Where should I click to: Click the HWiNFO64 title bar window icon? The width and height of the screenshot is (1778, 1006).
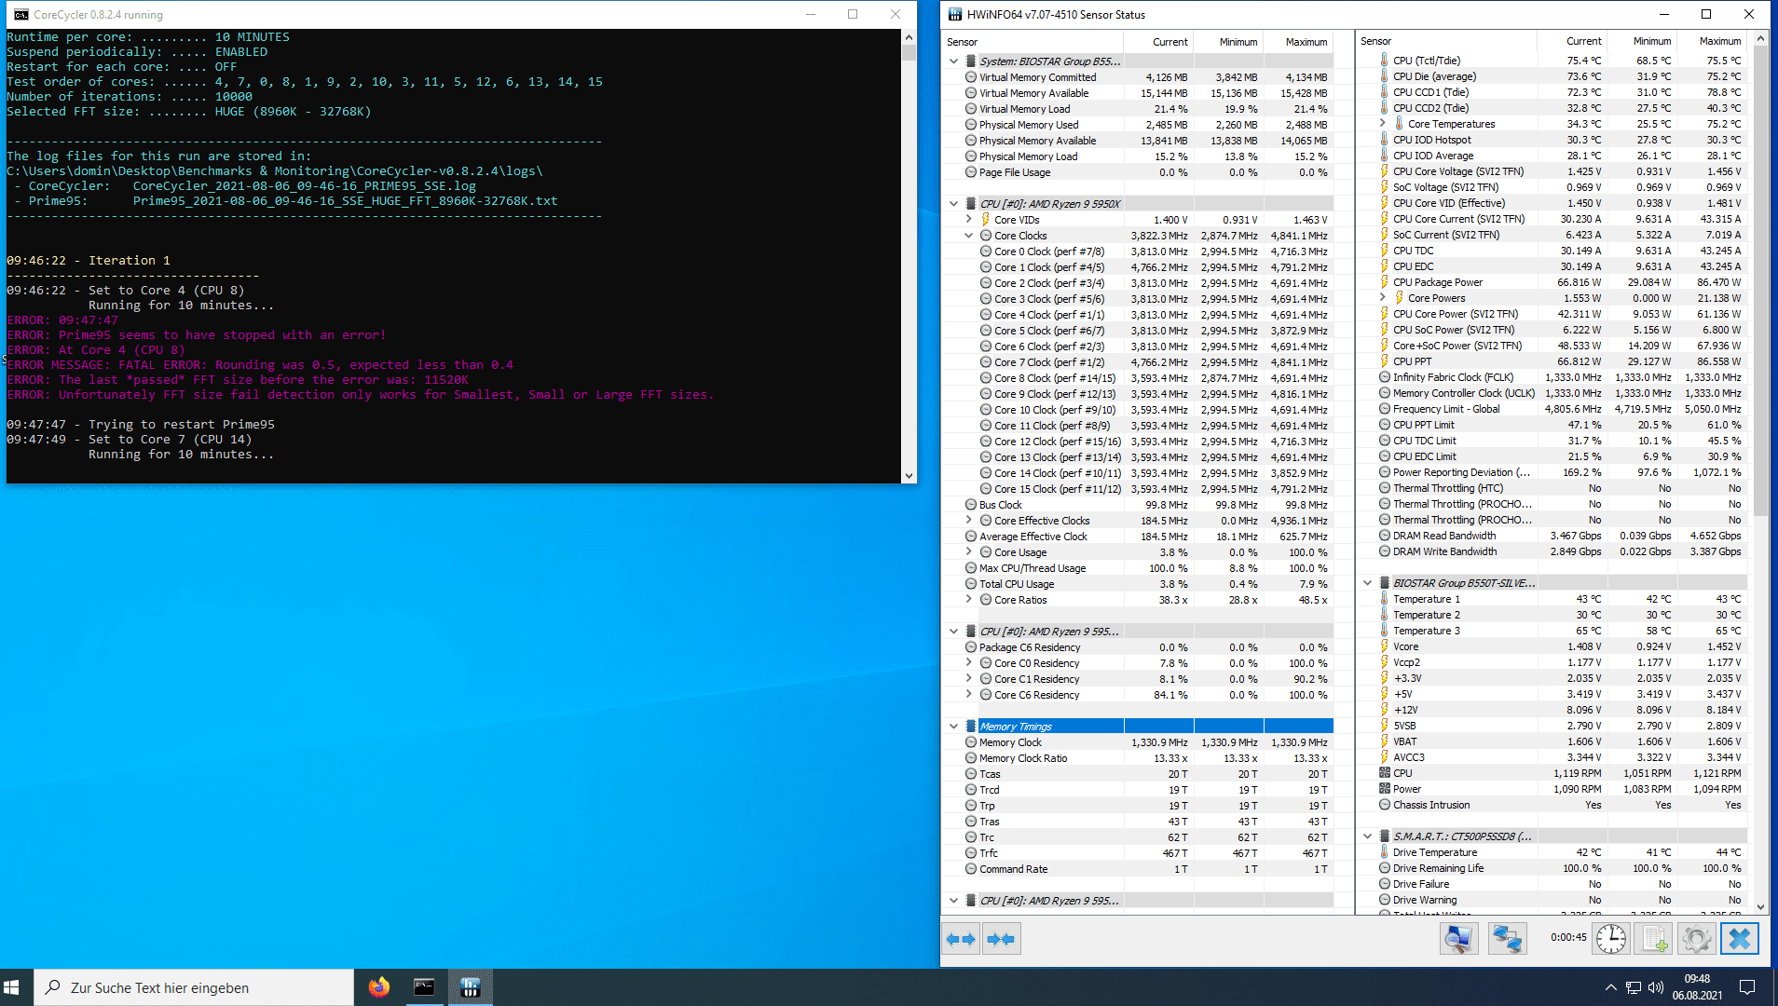coord(954,14)
